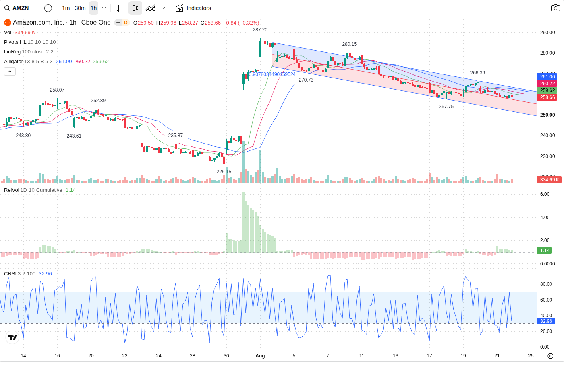Click the 257.75 pivot low label
Image resolution: width=572 pixels, height=382 pixels.
click(446, 107)
